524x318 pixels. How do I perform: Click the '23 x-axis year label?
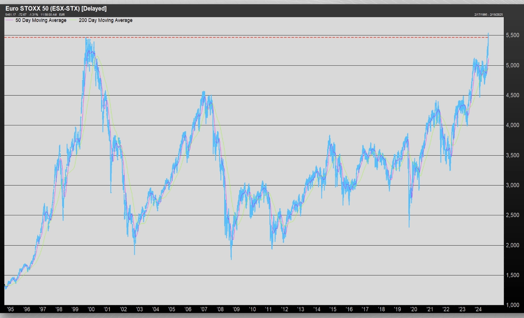pyautogui.click(x=462, y=309)
